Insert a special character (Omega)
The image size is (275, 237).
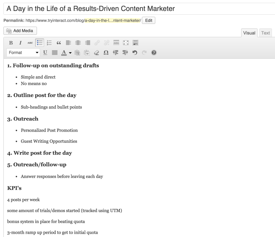click(106, 53)
